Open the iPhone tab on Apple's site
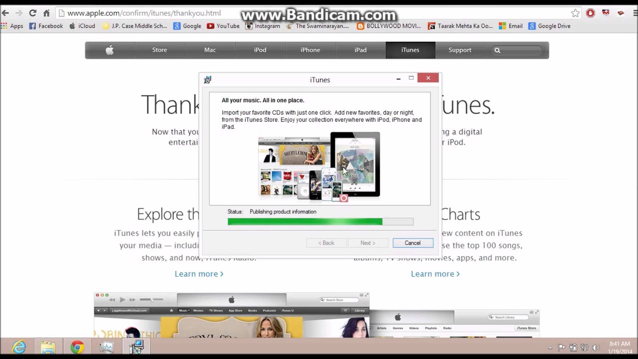This screenshot has width=638, height=359. point(310,50)
